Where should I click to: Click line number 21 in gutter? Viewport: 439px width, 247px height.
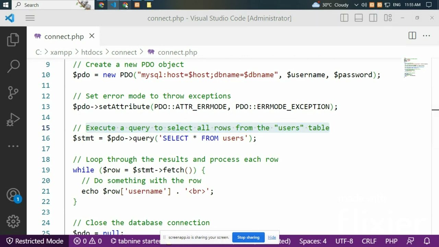46,191
